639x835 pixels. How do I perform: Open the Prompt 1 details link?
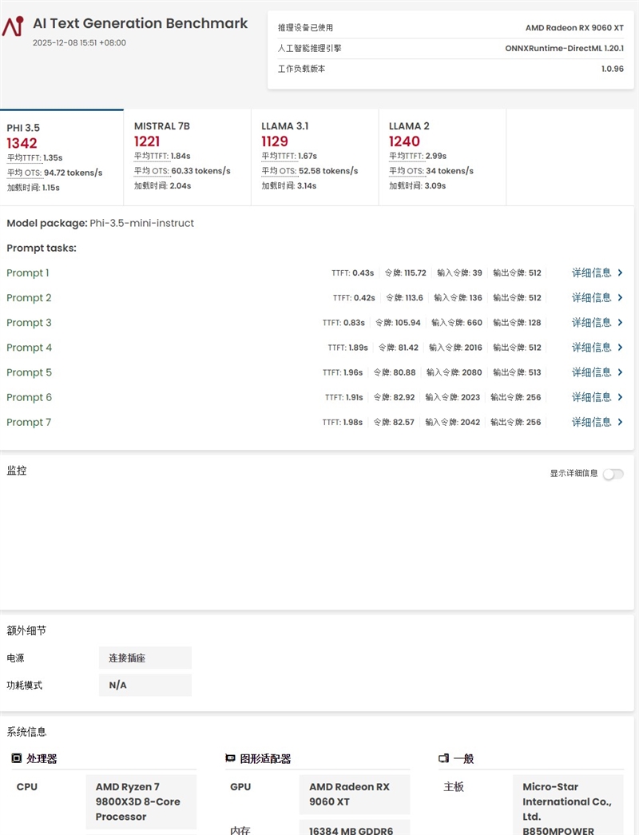click(x=28, y=272)
